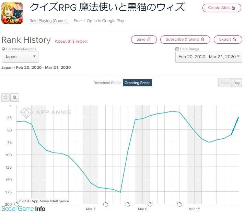Click the game app icon thumbnail

pos(12,13)
